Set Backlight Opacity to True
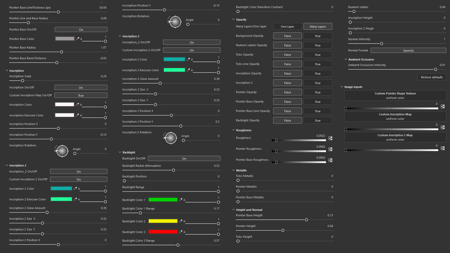Image resolution: width=450 pixels, height=253 pixels. 318,121
